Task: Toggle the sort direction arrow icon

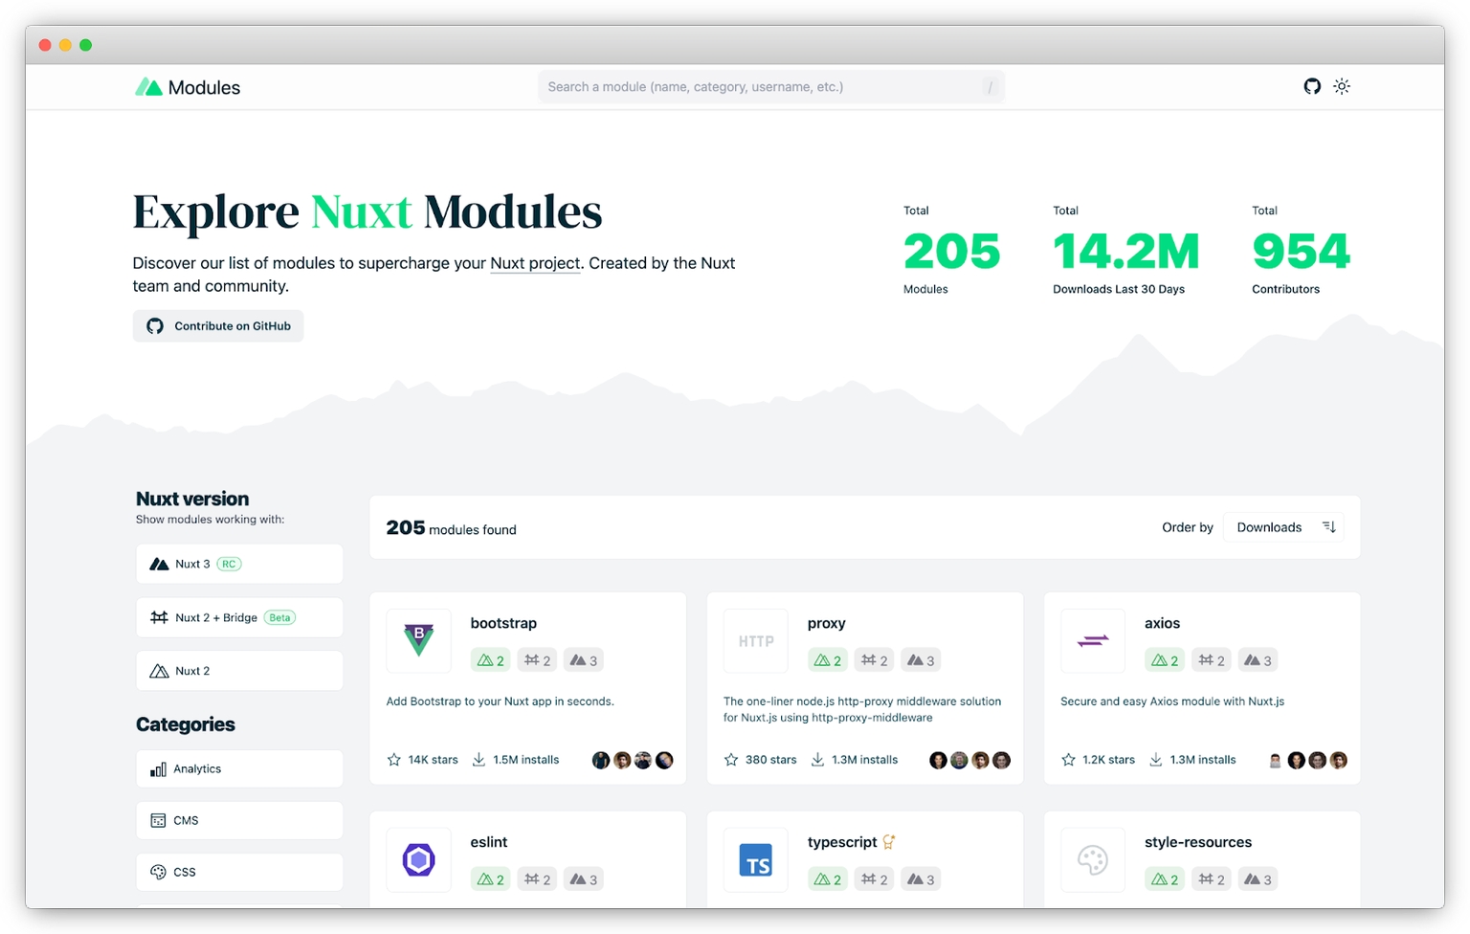Action: (1329, 527)
